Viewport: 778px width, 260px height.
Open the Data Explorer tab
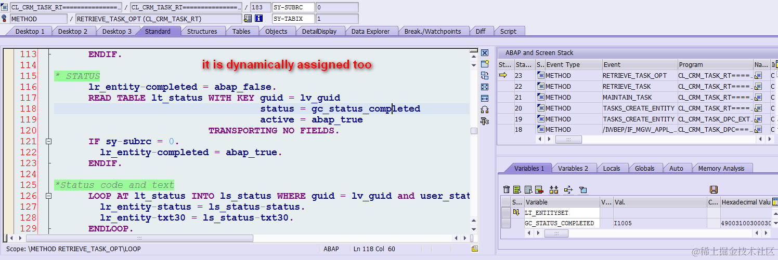370,31
